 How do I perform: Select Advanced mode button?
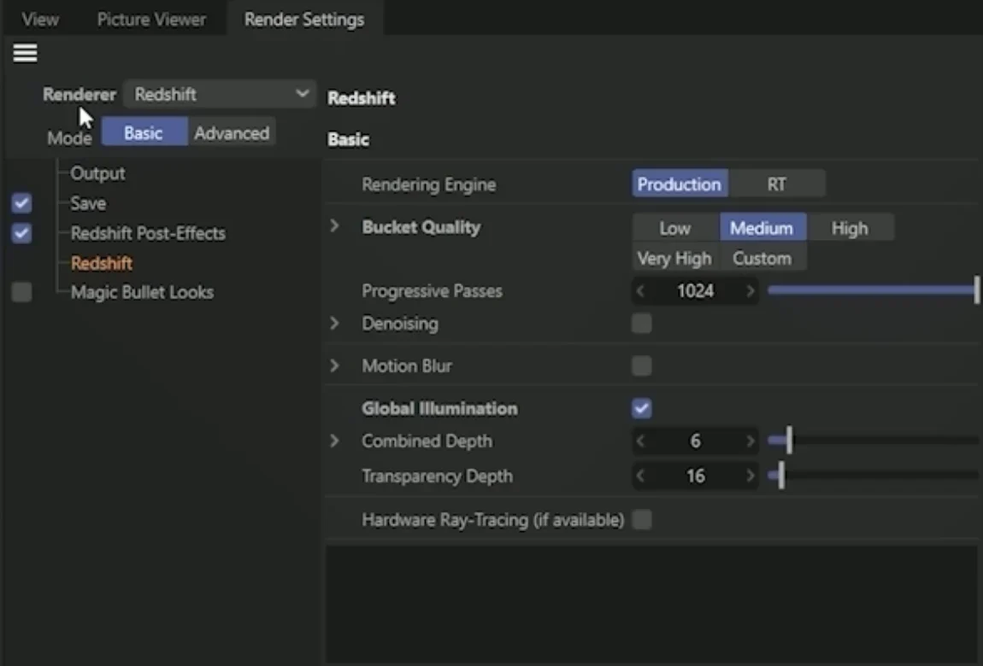[x=232, y=132]
